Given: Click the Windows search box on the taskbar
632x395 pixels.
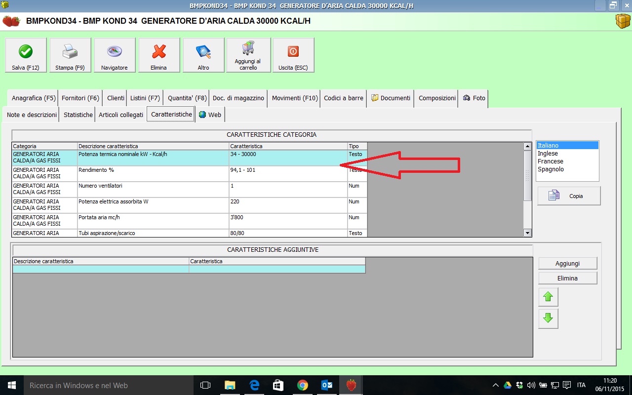Looking at the screenshot, I should (109, 385).
